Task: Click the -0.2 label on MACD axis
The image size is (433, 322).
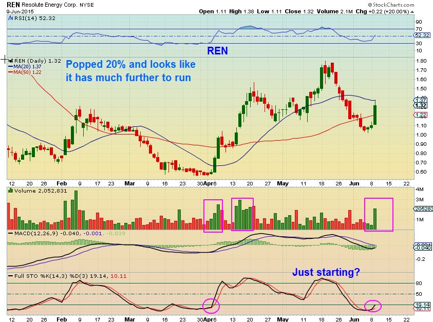Action: pos(420,259)
